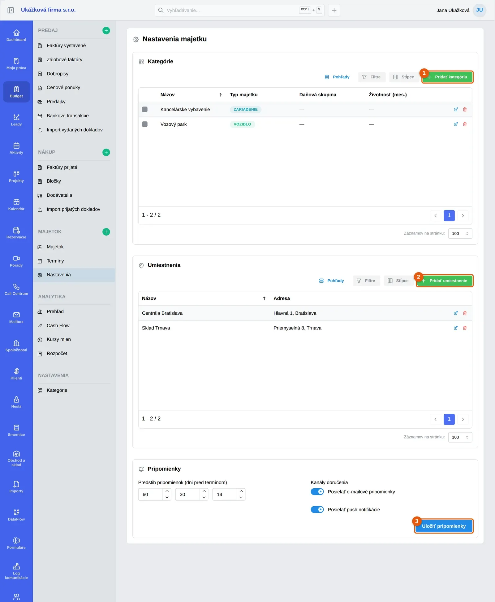Open Pohľady views in Kategórie section
Viewport: 495px width, 602px height.
tap(337, 77)
